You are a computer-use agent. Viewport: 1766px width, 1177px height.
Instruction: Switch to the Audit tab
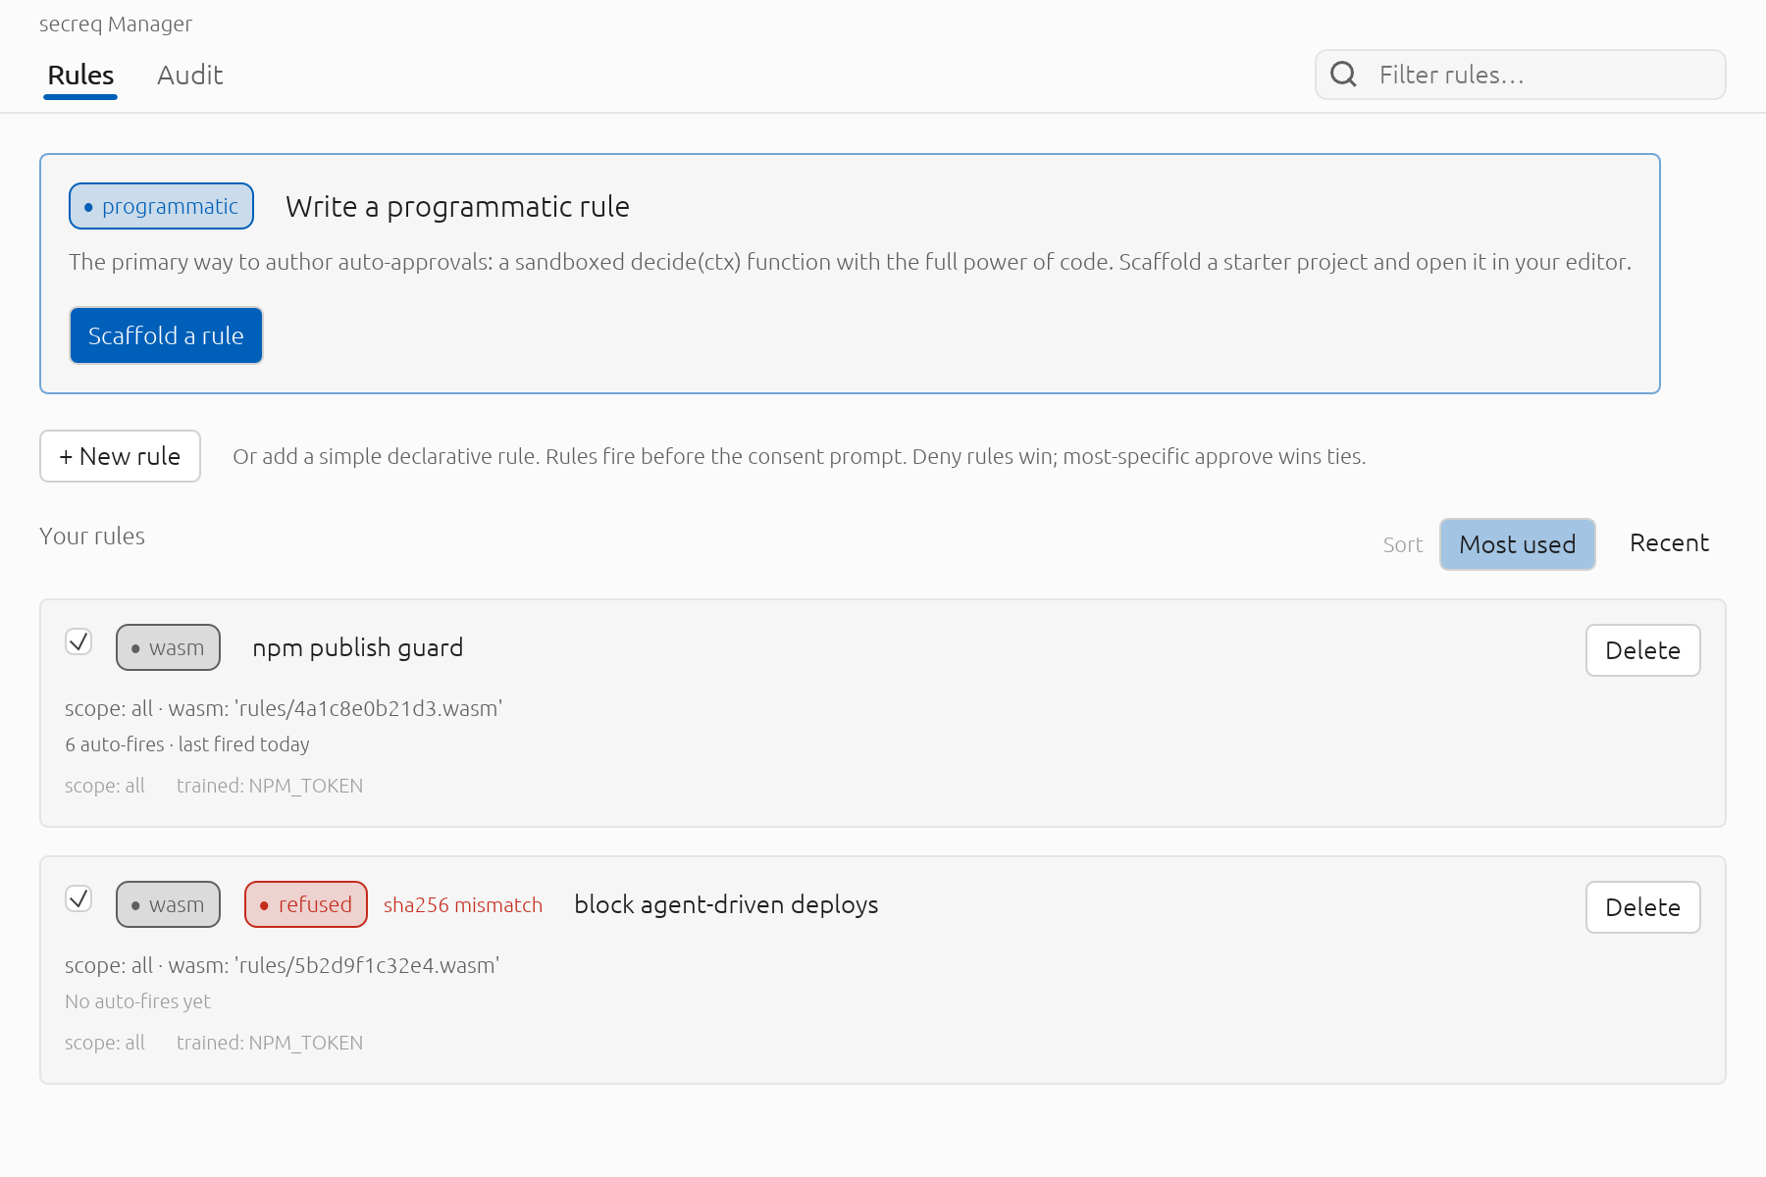coord(190,76)
